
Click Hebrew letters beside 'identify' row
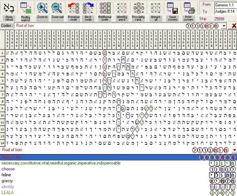[x=223, y=187]
